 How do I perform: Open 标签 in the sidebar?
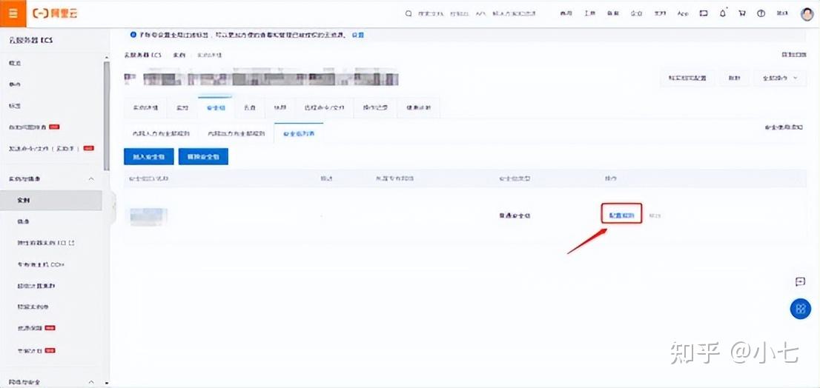[x=15, y=105]
